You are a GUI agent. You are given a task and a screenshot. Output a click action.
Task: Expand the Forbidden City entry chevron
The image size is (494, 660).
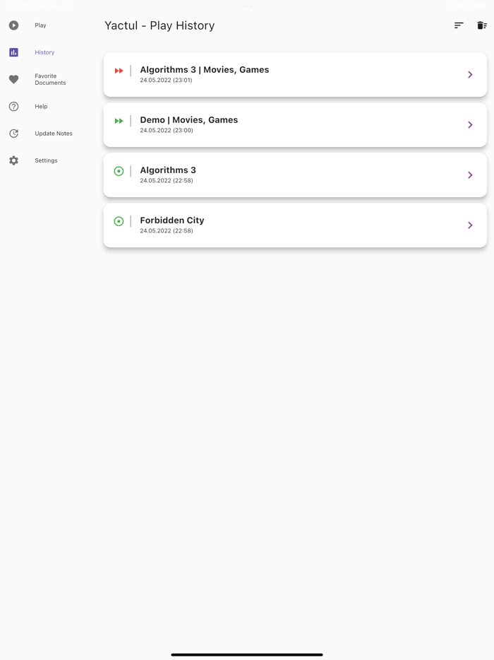(470, 225)
